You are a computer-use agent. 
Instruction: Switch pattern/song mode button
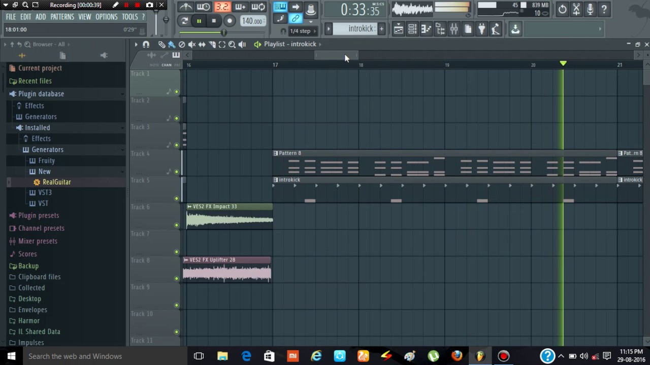(x=184, y=21)
